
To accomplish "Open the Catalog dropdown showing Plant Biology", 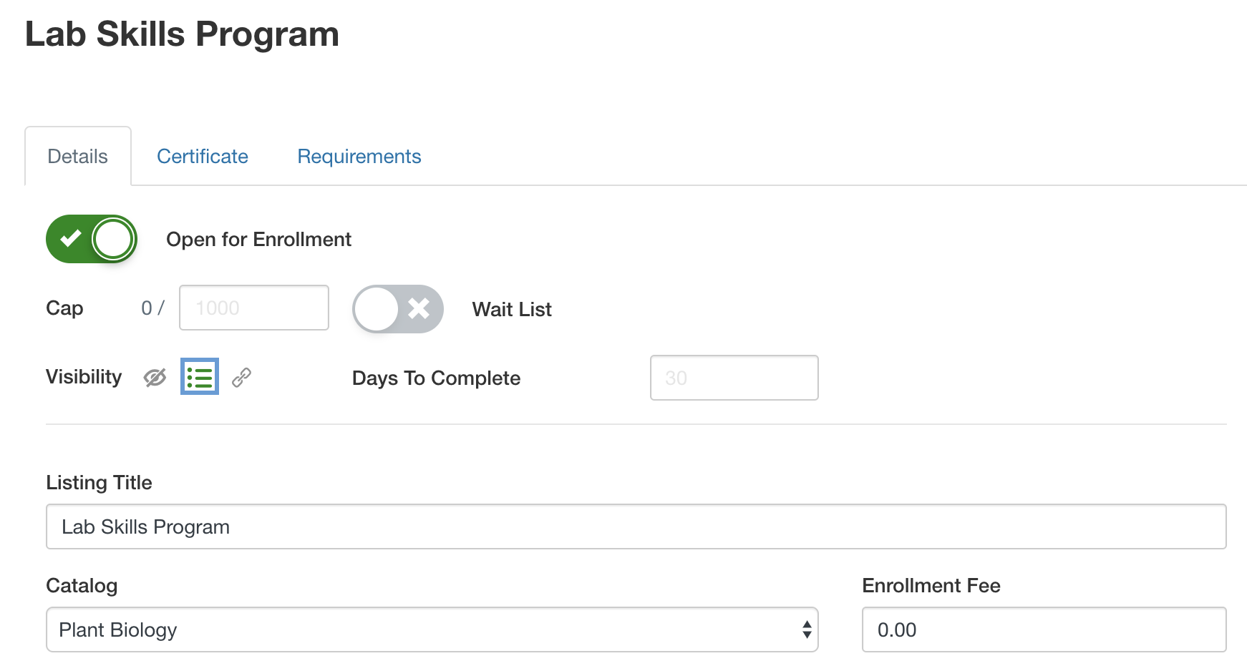I will click(432, 630).
